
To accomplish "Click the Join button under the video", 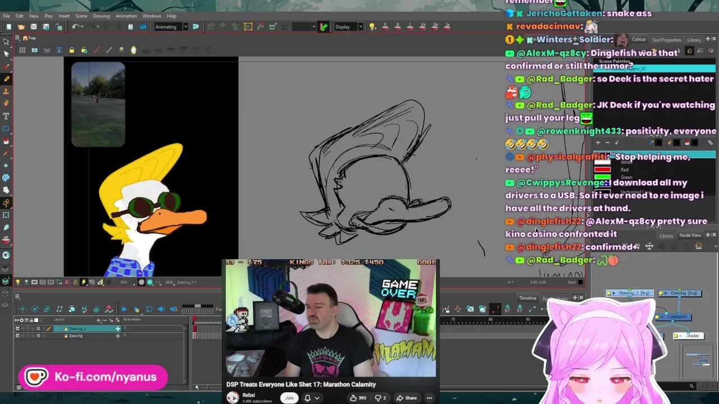I will [x=289, y=398].
